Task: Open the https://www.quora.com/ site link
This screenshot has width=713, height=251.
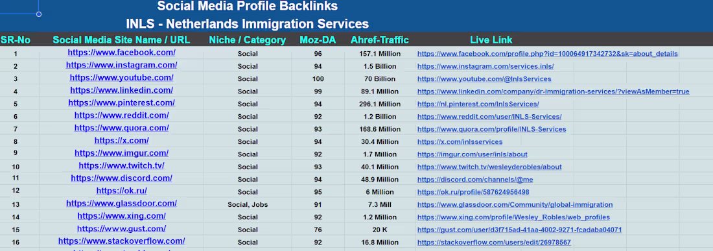Action: [x=121, y=128]
